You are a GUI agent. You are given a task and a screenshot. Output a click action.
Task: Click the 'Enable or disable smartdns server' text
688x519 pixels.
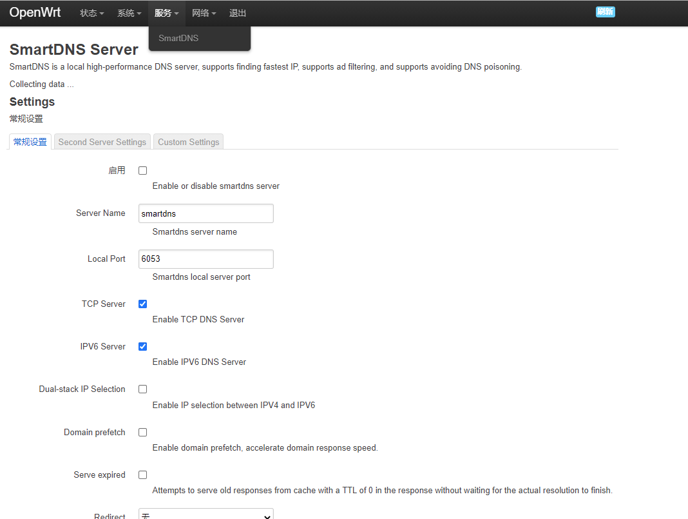point(216,186)
